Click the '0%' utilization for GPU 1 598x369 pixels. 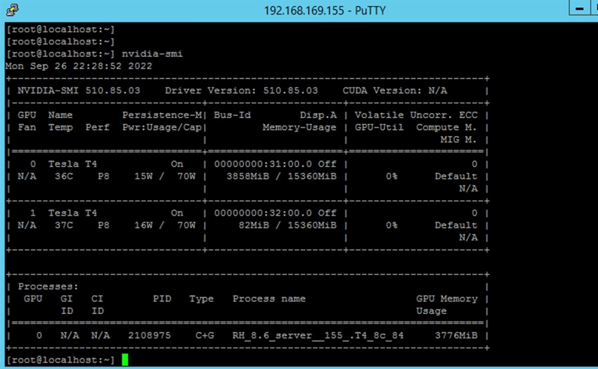point(391,225)
